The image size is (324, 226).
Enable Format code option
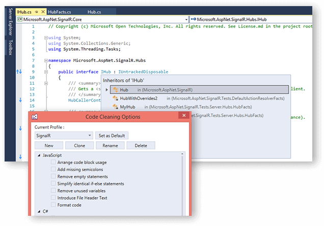tap(53, 205)
